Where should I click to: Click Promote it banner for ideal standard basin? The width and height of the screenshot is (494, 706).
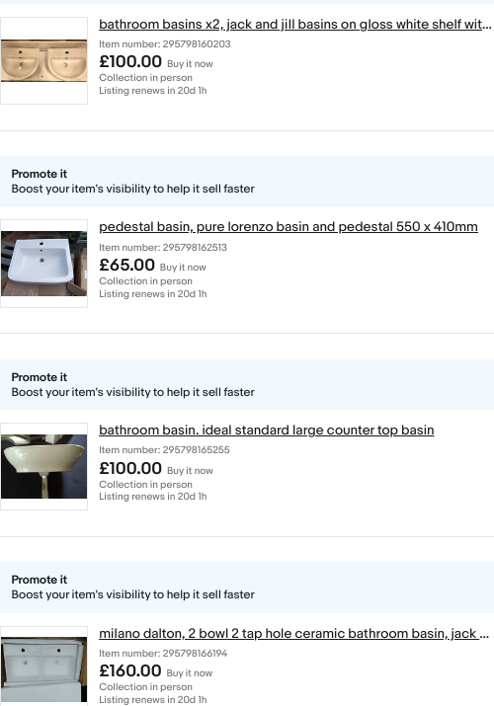click(x=247, y=384)
